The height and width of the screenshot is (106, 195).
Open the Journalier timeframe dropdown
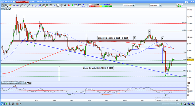[x=160, y=5]
